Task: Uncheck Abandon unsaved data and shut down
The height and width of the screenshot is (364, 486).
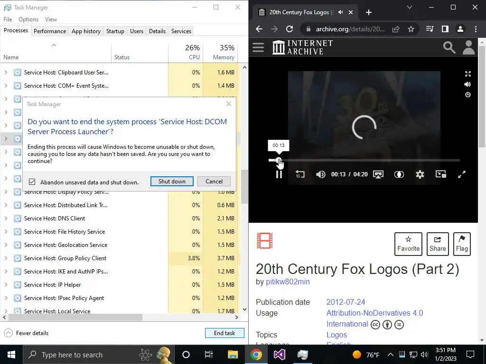Action: coord(32,182)
